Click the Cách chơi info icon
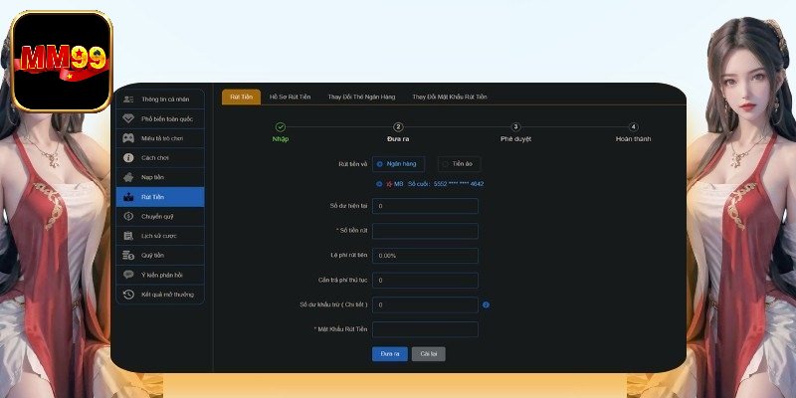 pyautogui.click(x=128, y=158)
